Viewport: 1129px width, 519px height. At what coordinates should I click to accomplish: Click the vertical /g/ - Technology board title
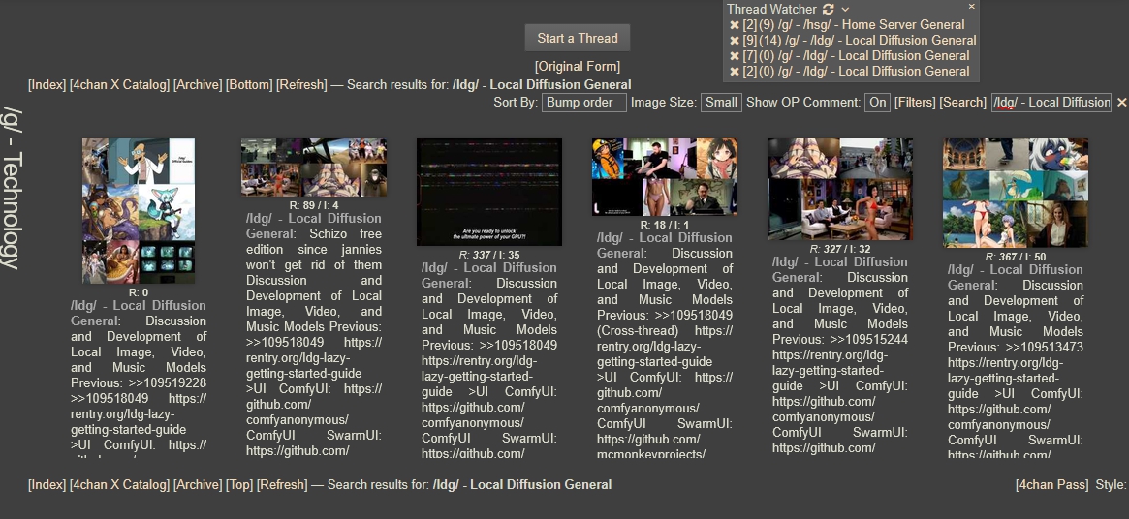(x=12, y=188)
